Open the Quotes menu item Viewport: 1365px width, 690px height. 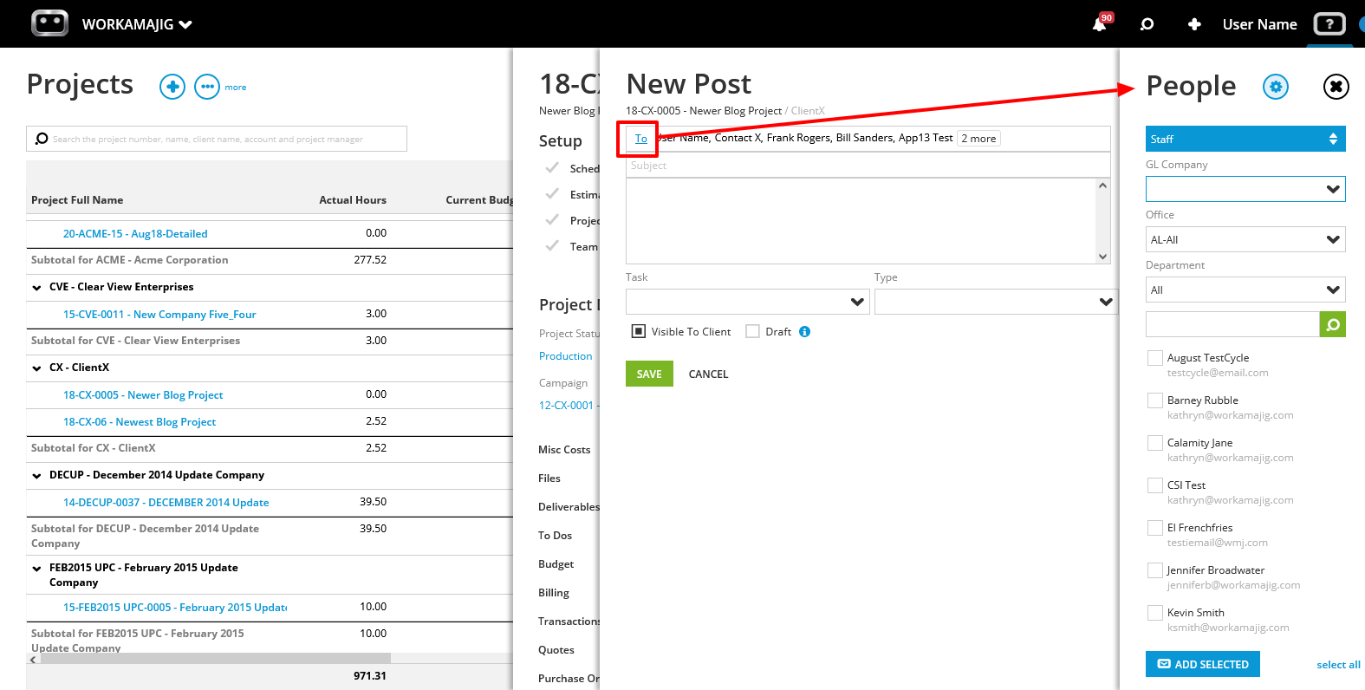point(556,650)
